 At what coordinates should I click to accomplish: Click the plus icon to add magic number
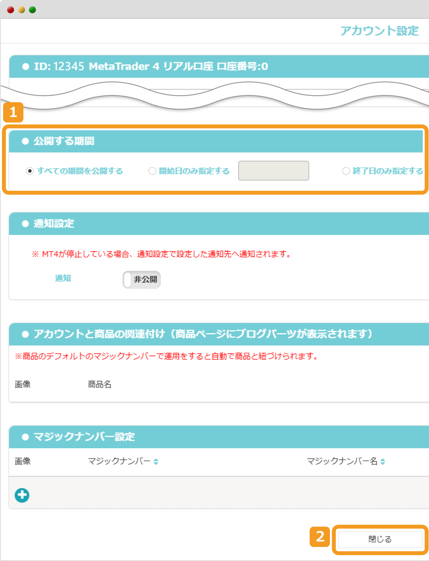click(x=22, y=495)
